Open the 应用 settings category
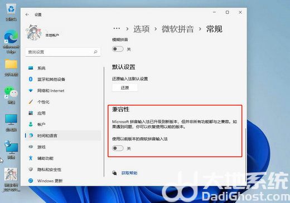The image size is (290, 203). pos(63,113)
